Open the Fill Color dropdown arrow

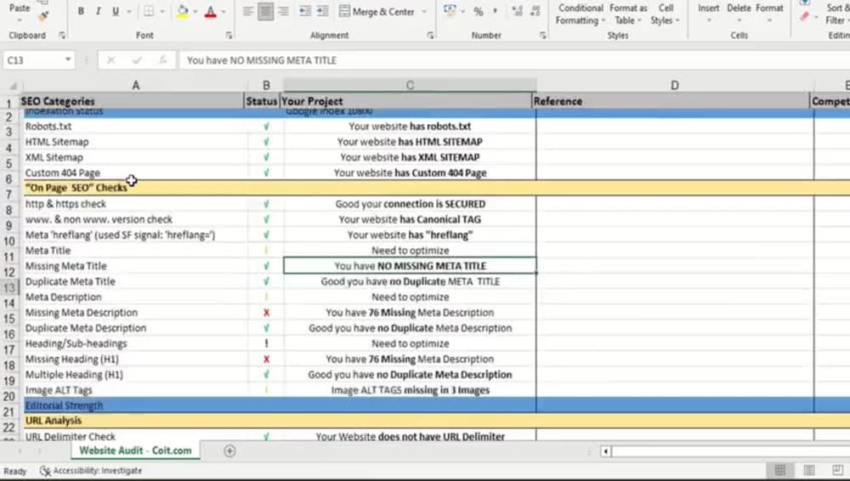click(195, 11)
